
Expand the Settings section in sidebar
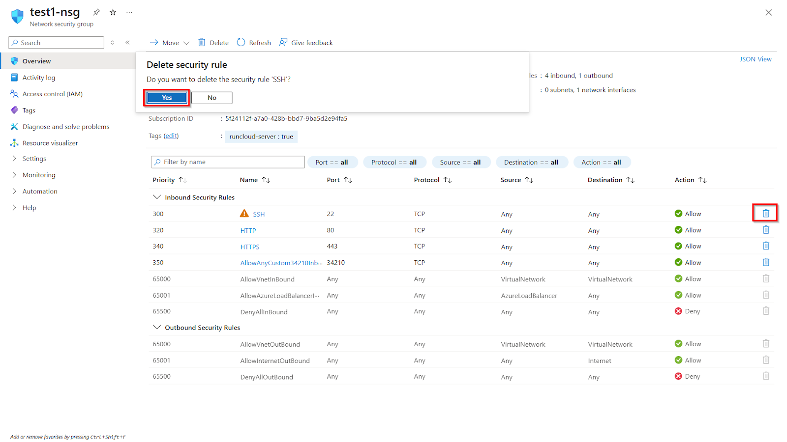coord(34,159)
